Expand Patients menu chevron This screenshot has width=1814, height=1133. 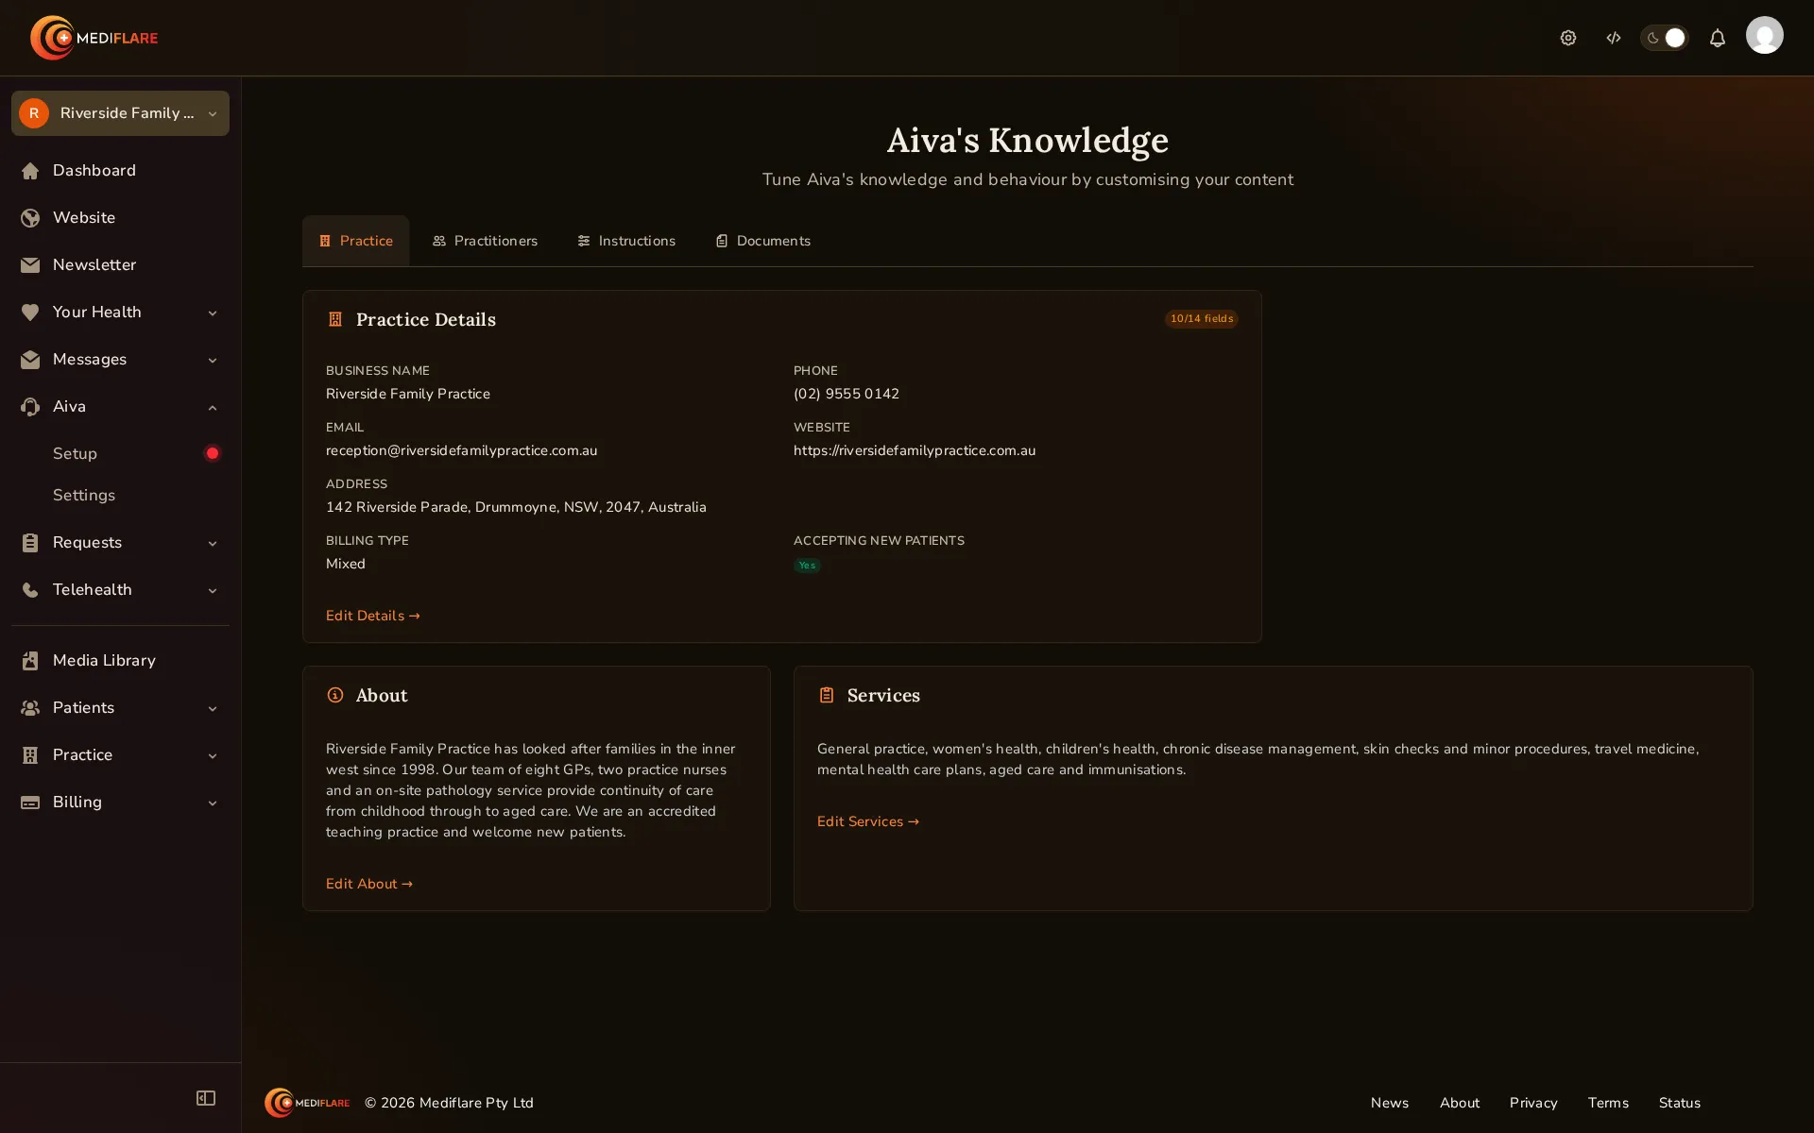(x=213, y=709)
